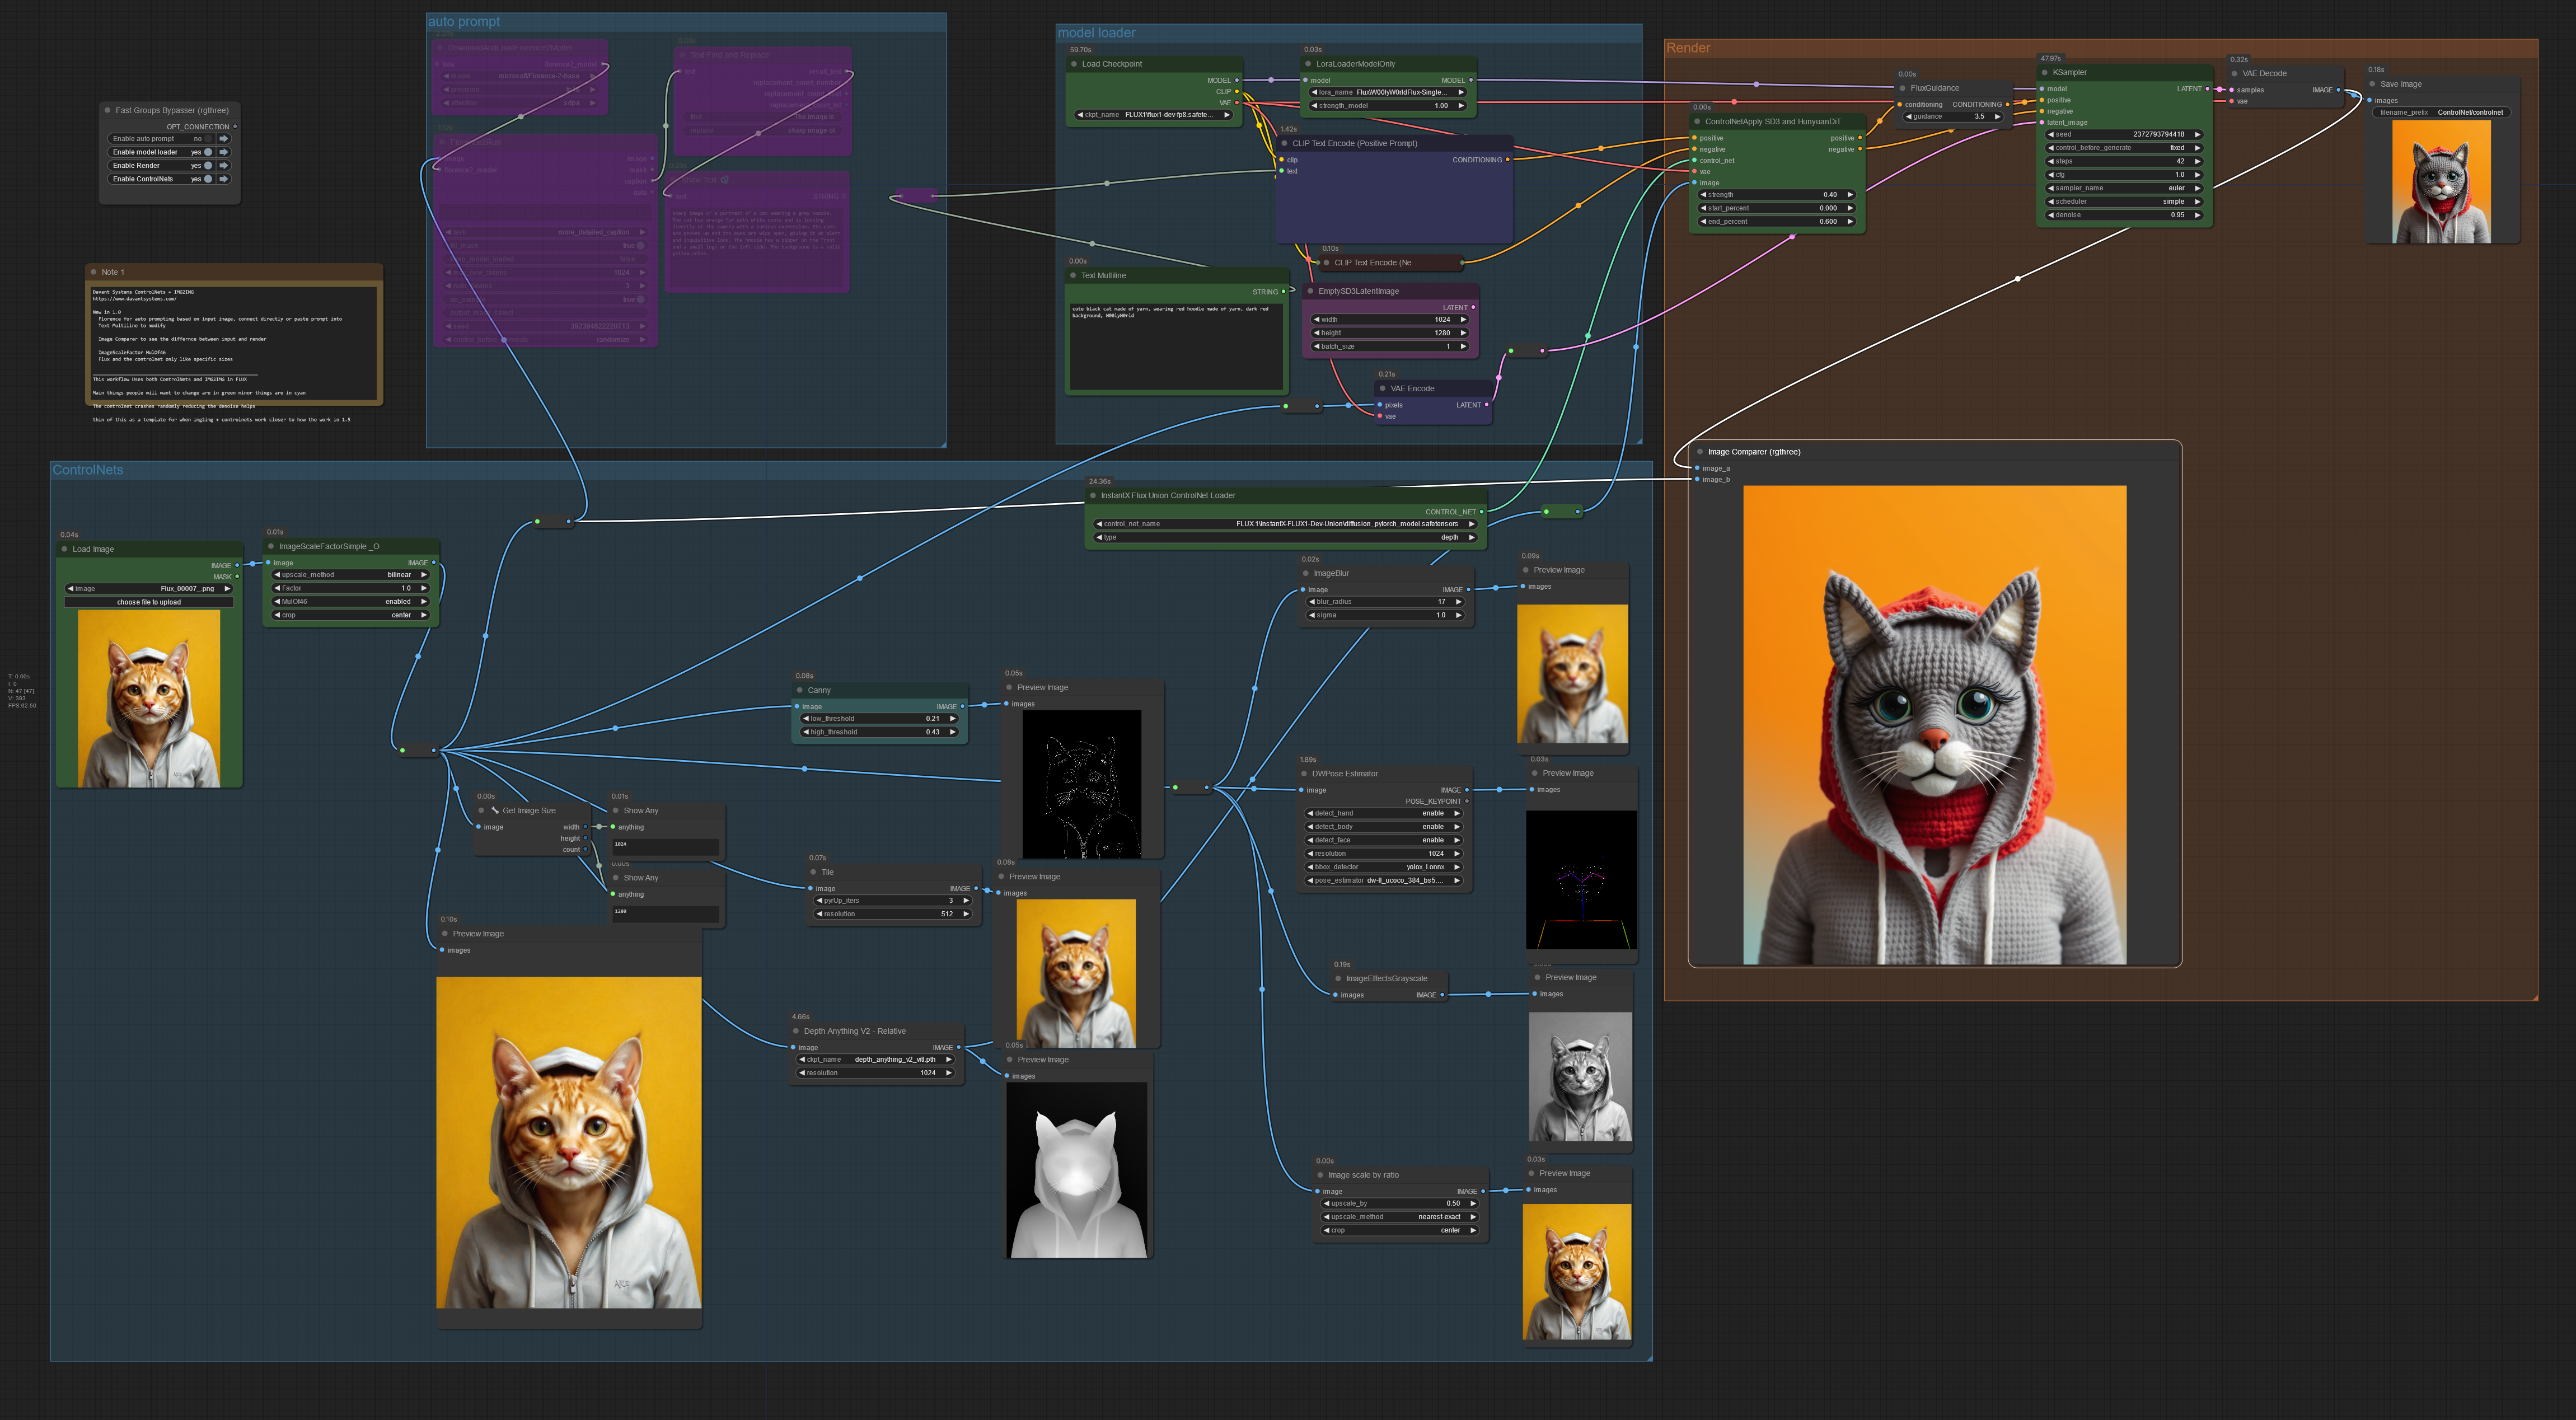Open the sampler_name dropdown in KSampler
The width and height of the screenshot is (2576, 1420).
pos(2123,188)
